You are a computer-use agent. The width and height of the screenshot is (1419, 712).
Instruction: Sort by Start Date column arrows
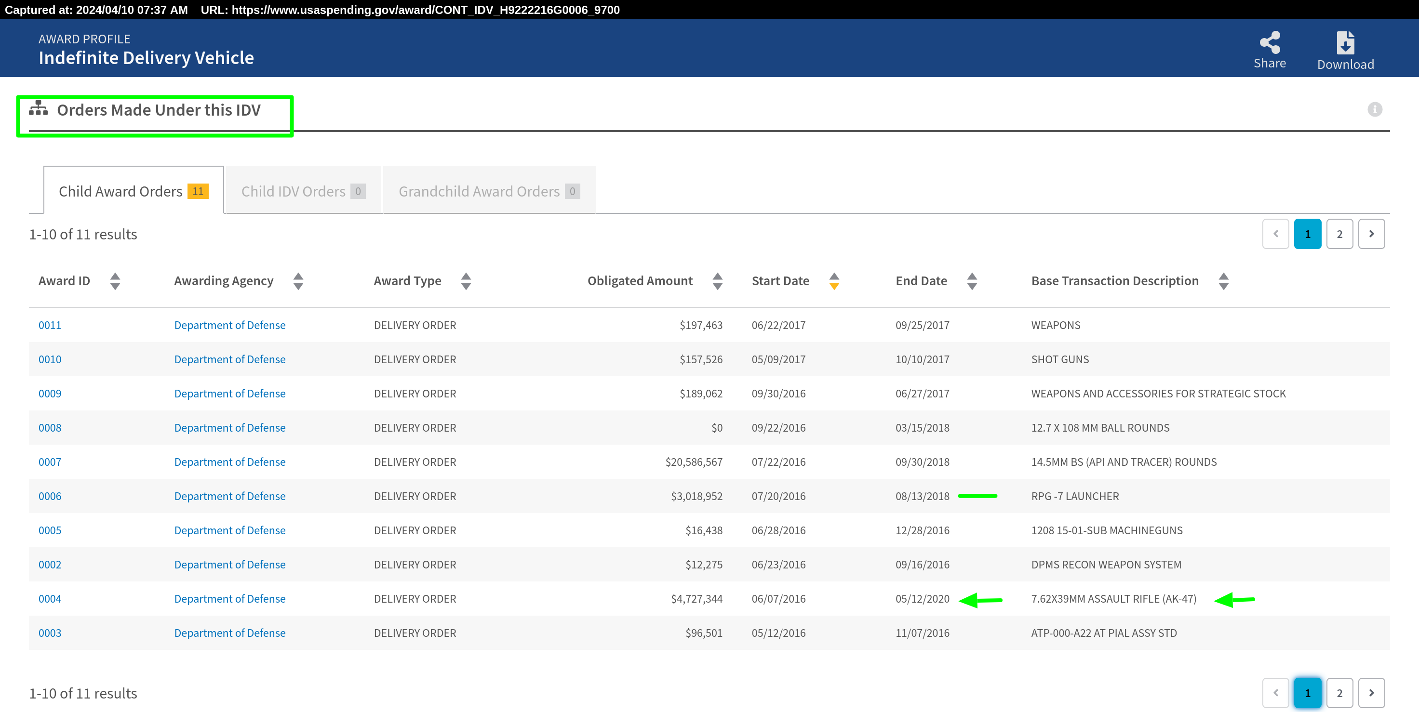834,281
